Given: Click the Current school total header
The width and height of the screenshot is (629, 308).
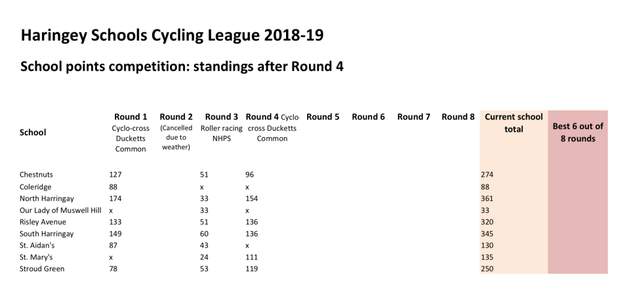Looking at the screenshot, I should tap(514, 123).
